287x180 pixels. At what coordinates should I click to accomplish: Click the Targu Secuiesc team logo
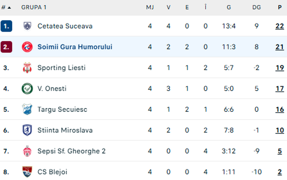tap(27, 109)
